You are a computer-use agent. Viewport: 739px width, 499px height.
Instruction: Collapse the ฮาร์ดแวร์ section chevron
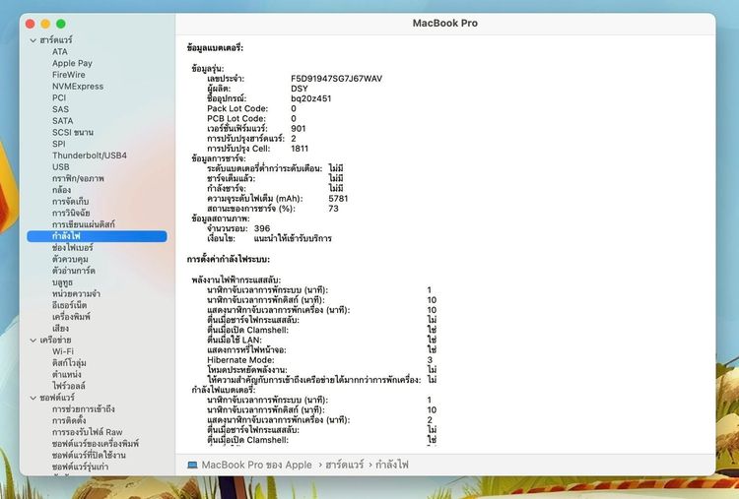point(33,40)
